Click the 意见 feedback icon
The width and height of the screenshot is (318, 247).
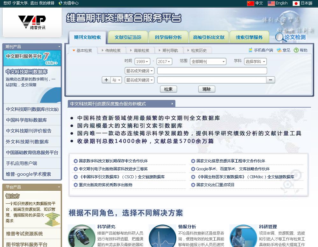pyautogui.click(x=279, y=50)
